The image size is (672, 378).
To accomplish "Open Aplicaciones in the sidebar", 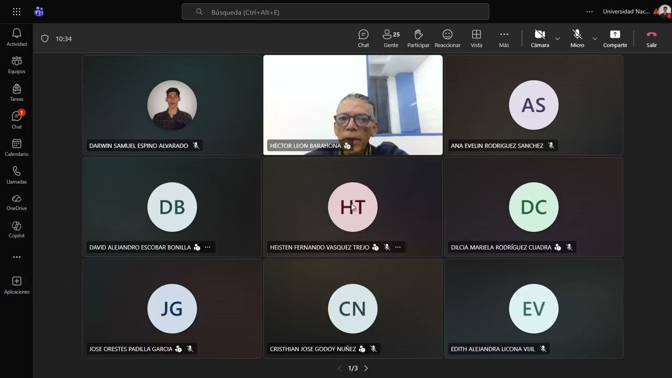I will click(16, 286).
